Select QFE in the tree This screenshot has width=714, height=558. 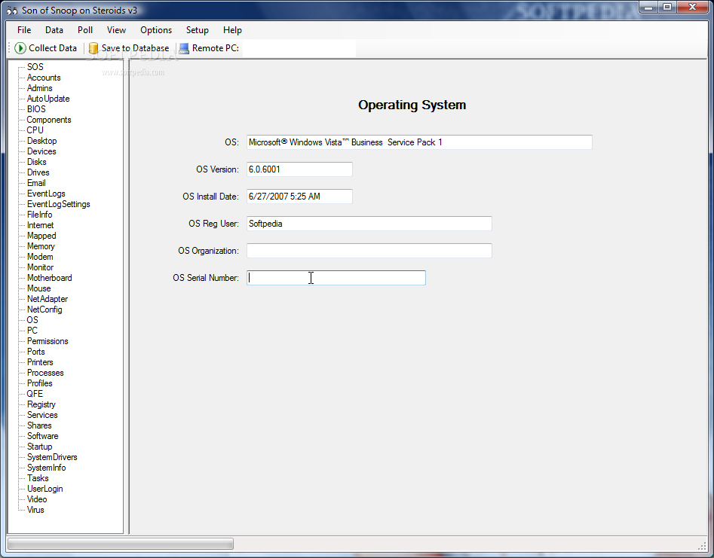pos(35,394)
